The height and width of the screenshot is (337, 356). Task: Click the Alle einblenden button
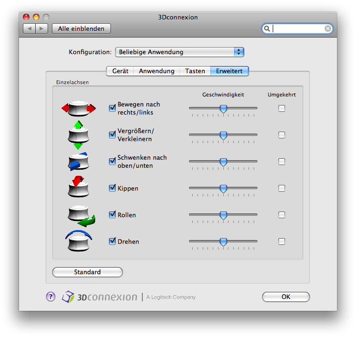81,29
